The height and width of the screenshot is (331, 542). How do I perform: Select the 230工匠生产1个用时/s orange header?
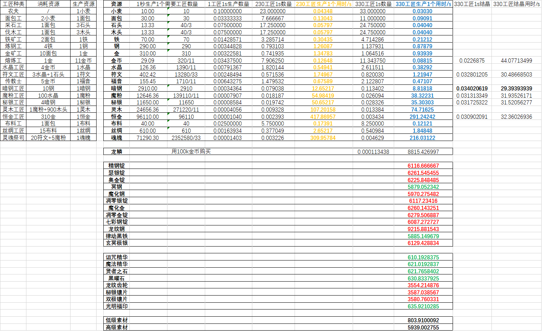324,4
